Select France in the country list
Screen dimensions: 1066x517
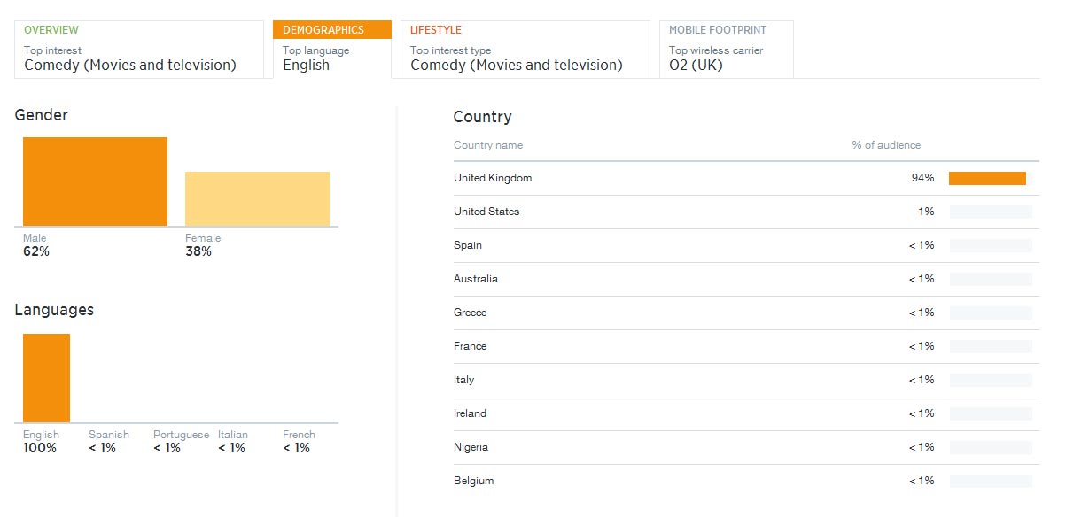[470, 346]
